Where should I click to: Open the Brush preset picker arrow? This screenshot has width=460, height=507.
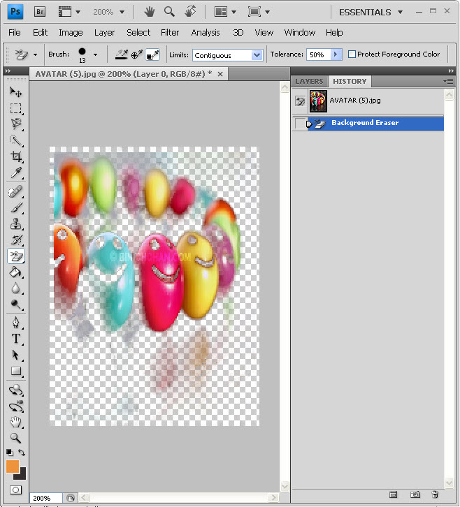click(x=95, y=54)
